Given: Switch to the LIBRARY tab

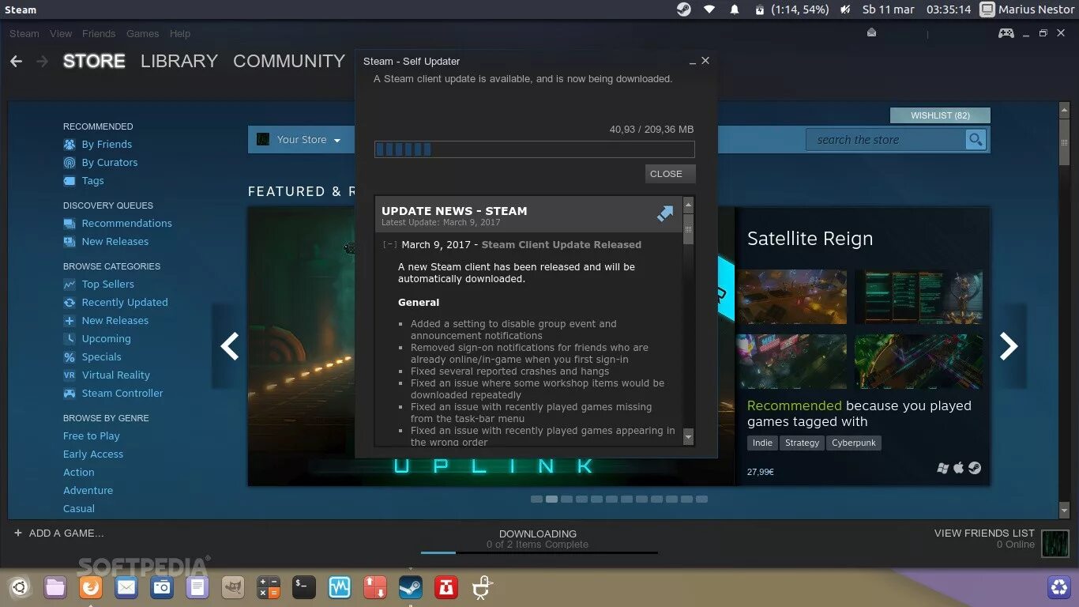Looking at the screenshot, I should click(x=179, y=61).
